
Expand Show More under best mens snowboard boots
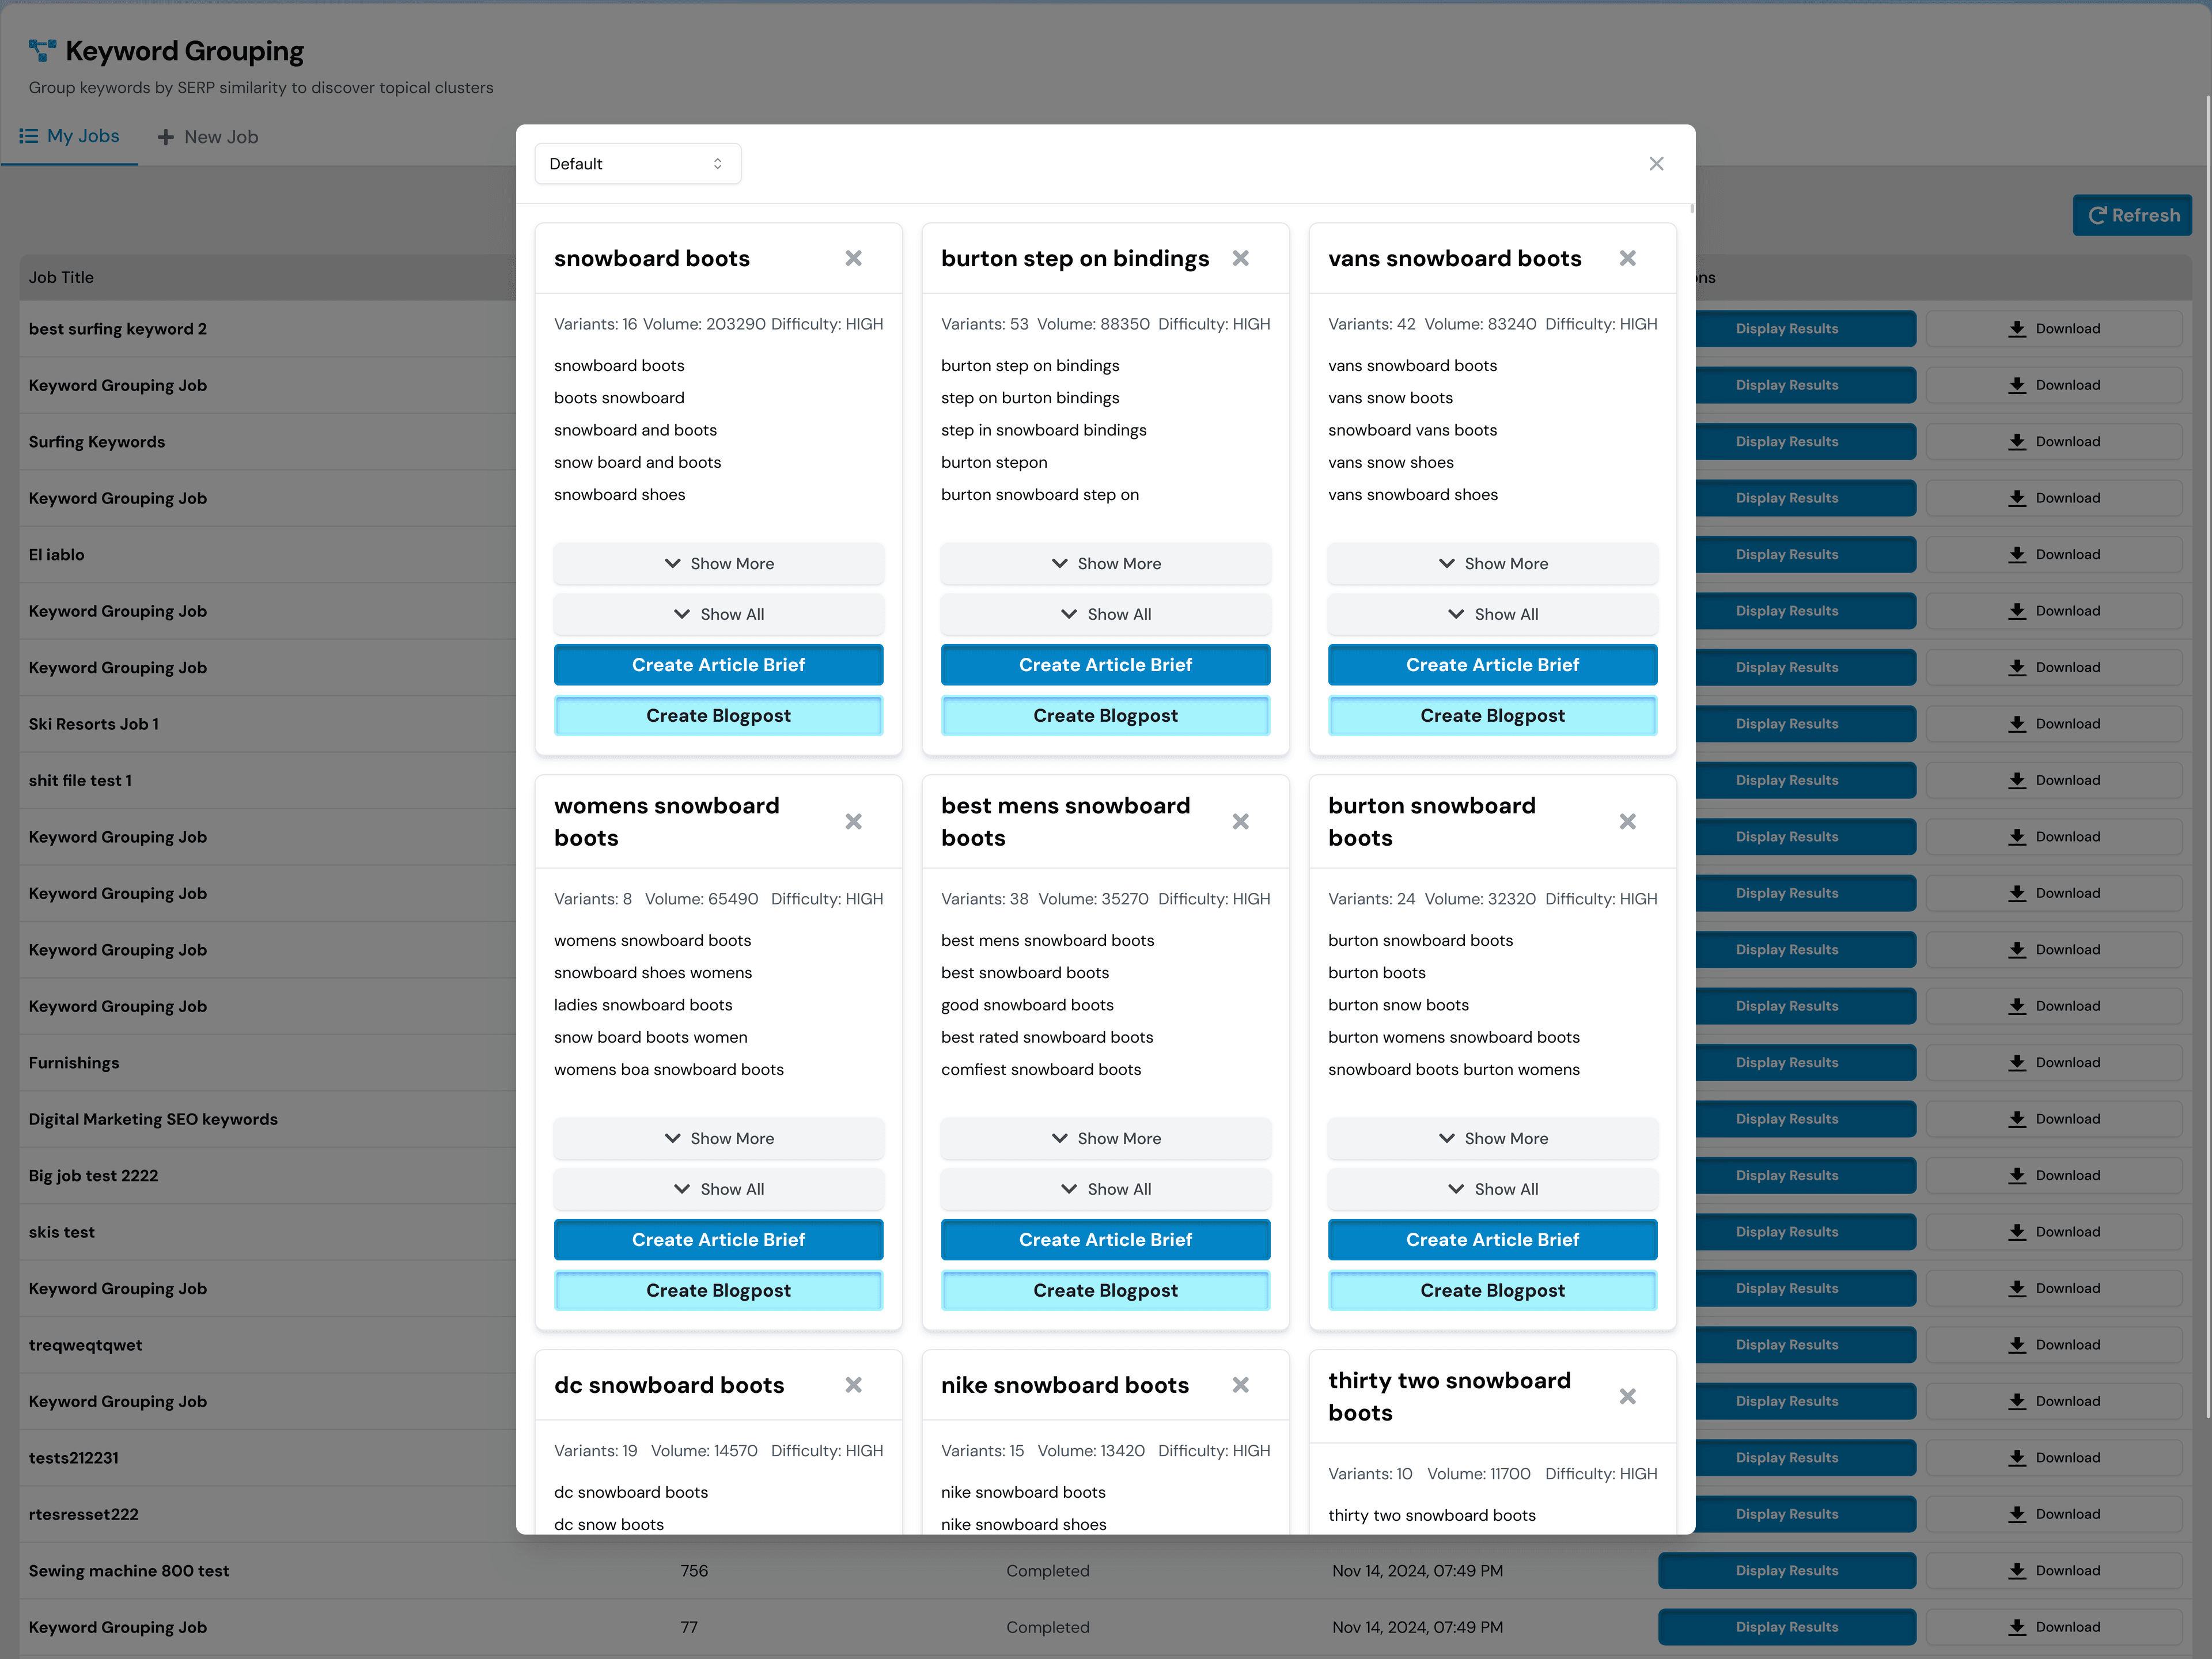pos(1105,1138)
